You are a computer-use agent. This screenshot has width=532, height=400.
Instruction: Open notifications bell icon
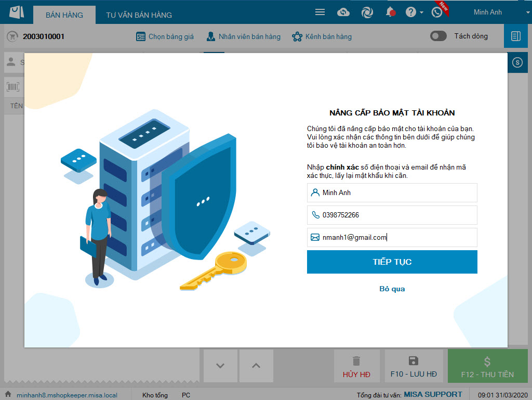click(x=391, y=12)
